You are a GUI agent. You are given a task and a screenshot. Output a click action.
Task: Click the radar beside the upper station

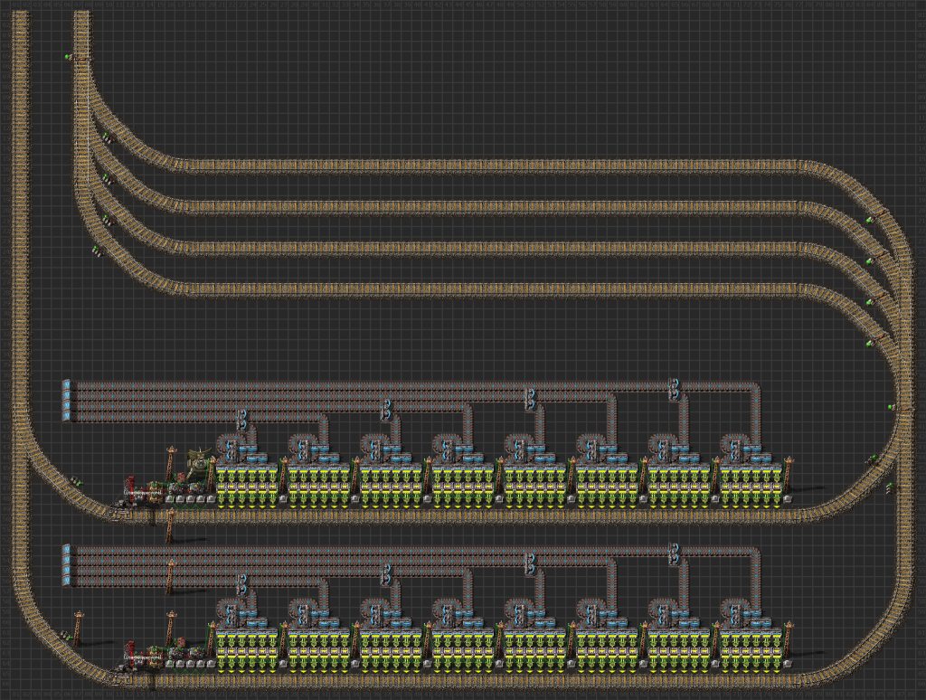click(194, 462)
